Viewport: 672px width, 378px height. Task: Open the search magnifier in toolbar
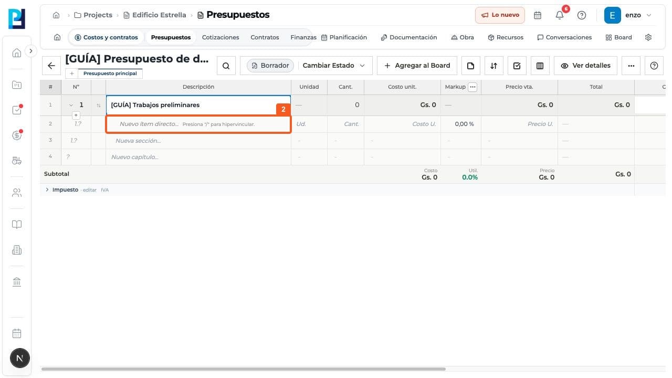tap(226, 66)
